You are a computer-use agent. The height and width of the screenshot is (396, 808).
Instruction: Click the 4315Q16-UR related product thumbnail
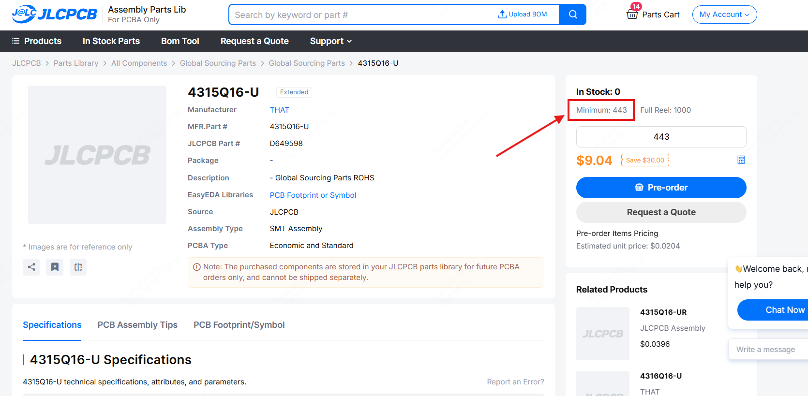pyautogui.click(x=603, y=334)
